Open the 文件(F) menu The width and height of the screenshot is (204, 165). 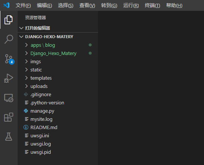click(23, 6)
